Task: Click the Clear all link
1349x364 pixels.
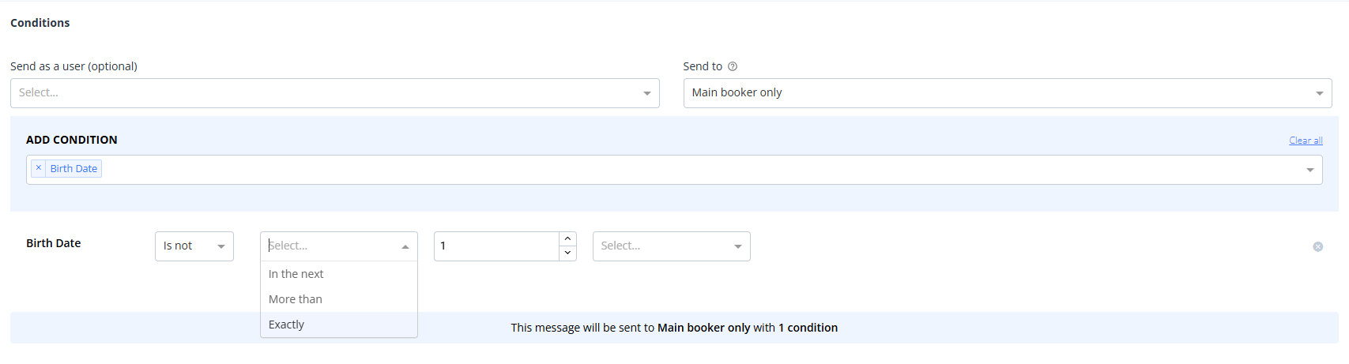Action: (x=1306, y=141)
